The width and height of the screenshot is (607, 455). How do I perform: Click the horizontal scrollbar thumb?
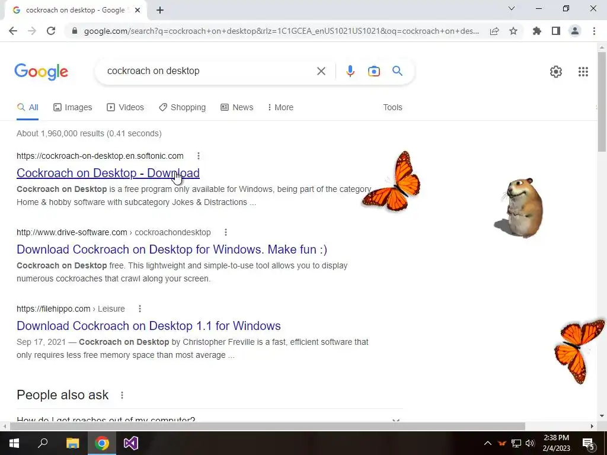[267, 427]
